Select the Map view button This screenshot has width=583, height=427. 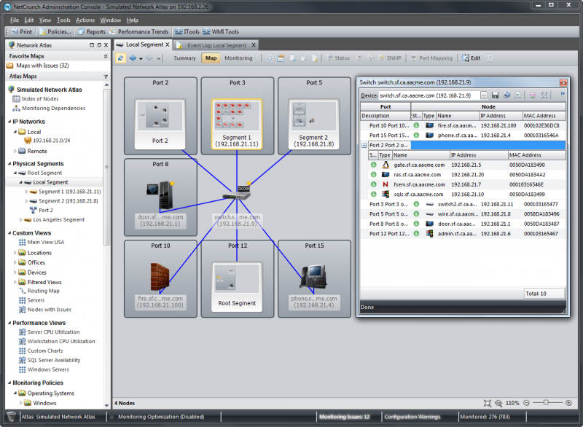tap(211, 58)
